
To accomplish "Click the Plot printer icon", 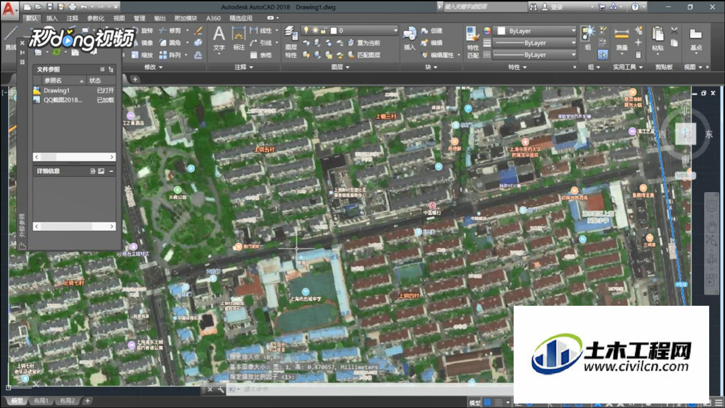I will pyautogui.click(x=72, y=7).
